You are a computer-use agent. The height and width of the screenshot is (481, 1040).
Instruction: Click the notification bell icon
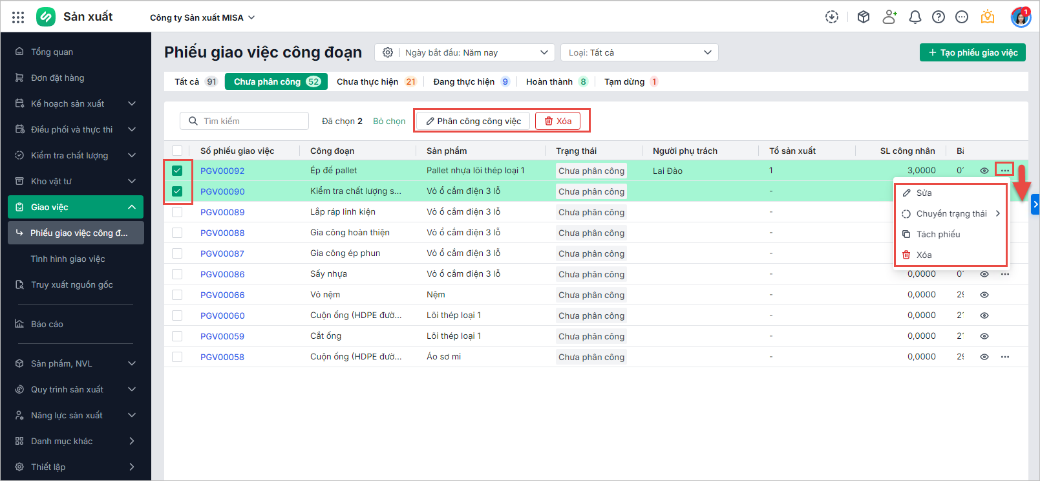tap(915, 17)
